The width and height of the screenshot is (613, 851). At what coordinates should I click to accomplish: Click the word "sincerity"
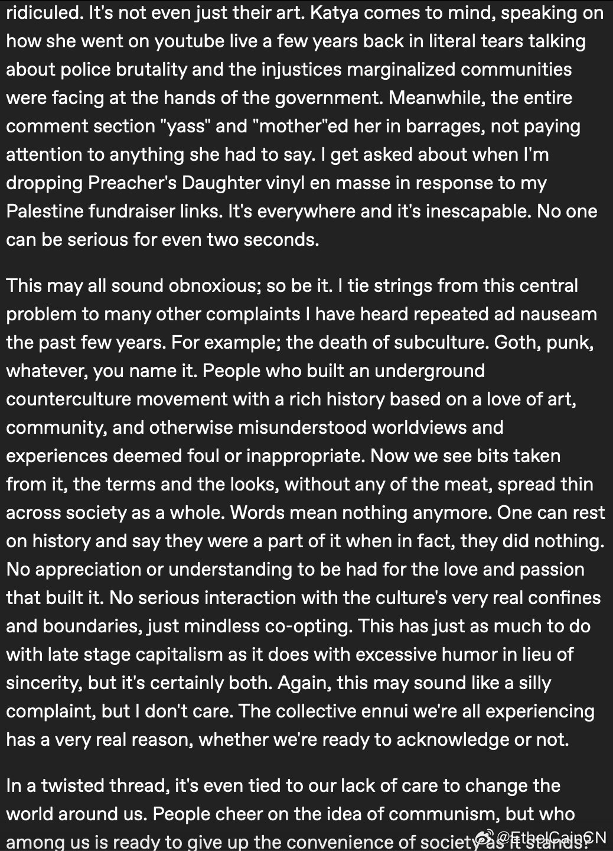coord(42,683)
